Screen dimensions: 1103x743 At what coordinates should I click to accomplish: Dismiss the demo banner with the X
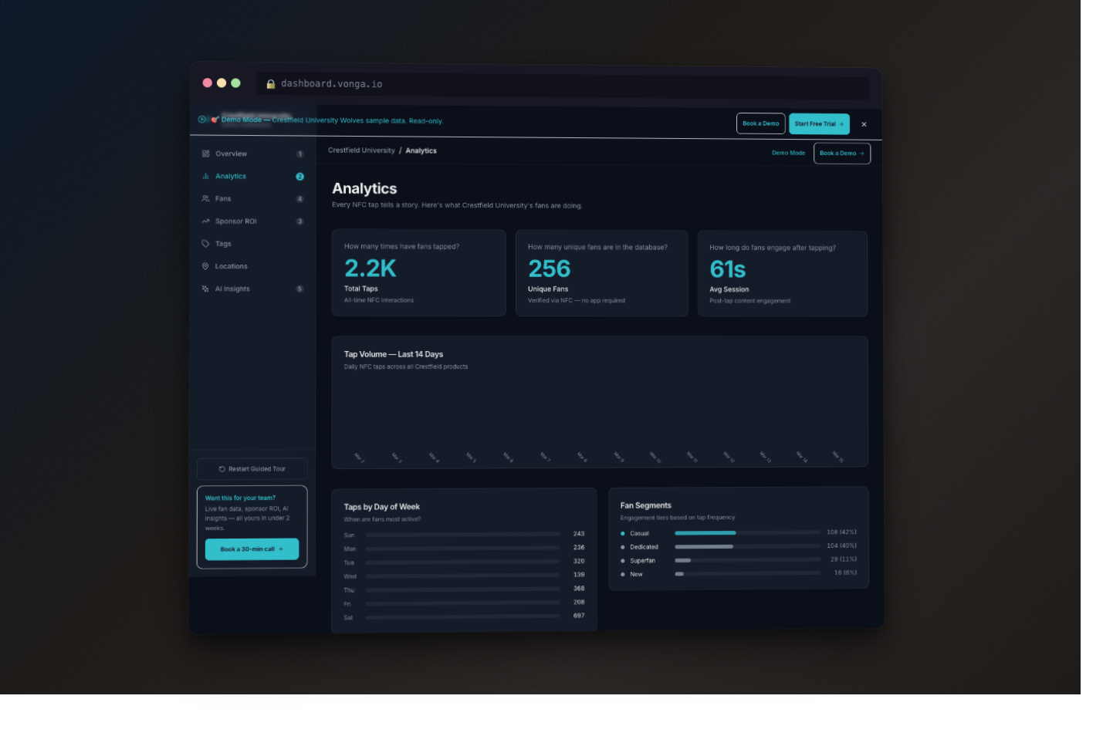[864, 123]
